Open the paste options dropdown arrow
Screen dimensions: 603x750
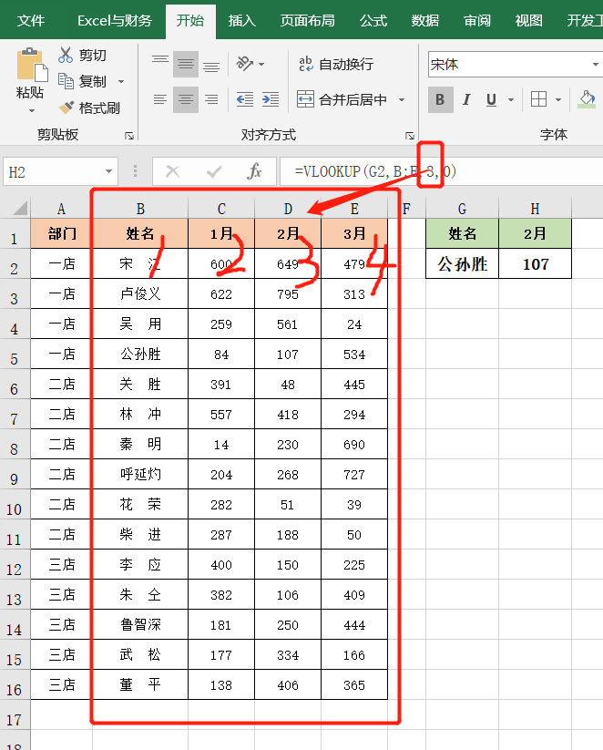point(32,110)
